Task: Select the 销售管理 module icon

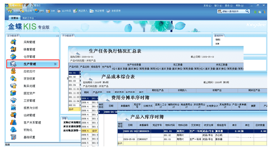Action: tap(13, 49)
